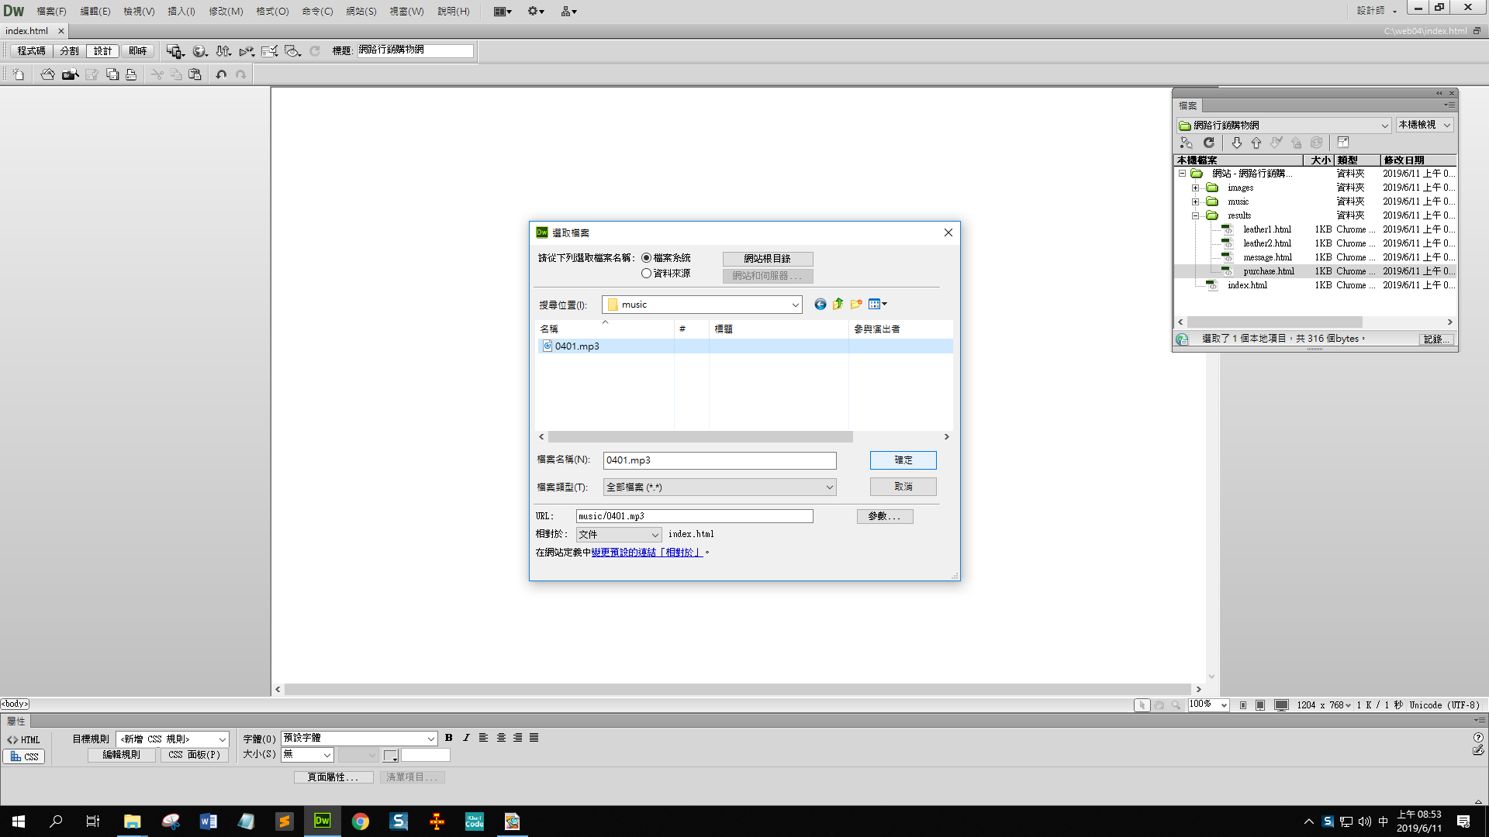Select the 資料來源 radio button
This screenshot has height=837, width=1489.
(x=646, y=274)
